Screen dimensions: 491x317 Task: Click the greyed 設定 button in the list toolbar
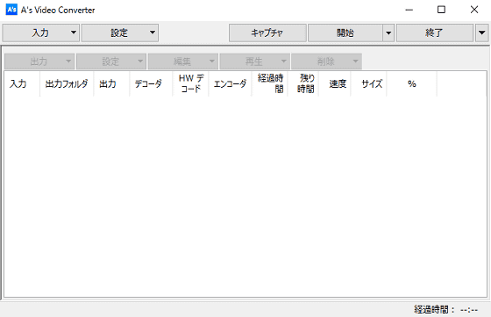click(x=111, y=61)
